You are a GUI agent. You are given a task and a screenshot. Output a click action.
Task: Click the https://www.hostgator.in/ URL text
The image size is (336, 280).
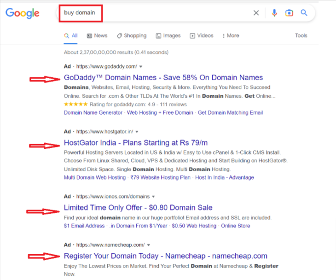coord(104,132)
